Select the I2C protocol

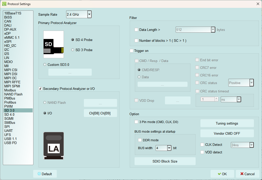click(18, 50)
